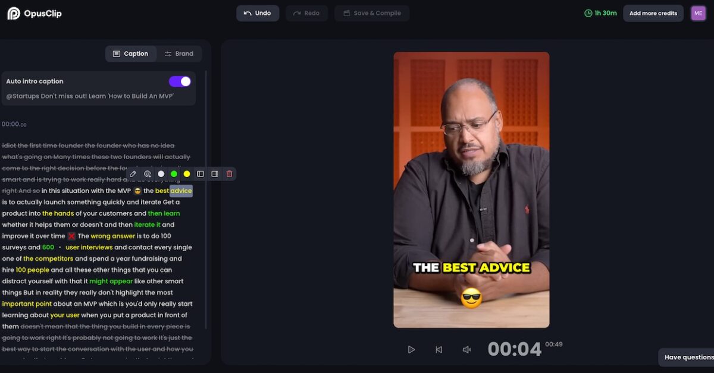Open the ME profile avatar menu
The image size is (714, 373).
698,13
